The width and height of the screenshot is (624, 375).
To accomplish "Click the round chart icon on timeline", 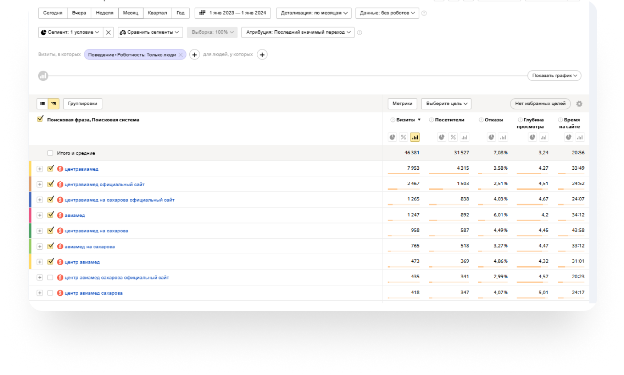I will click(x=43, y=76).
